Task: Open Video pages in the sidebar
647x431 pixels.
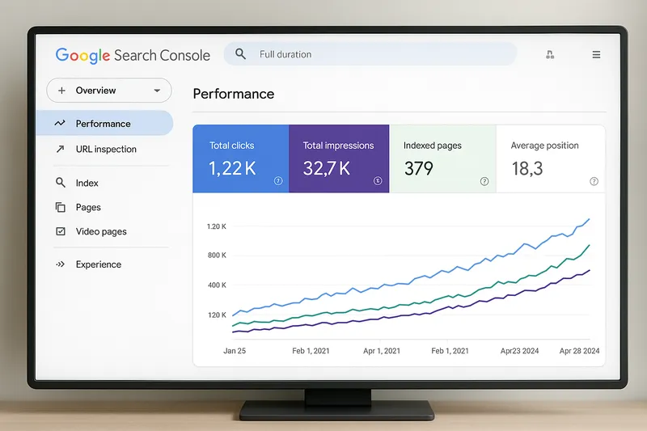Action: pyautogui.click(x=101, y=232)
